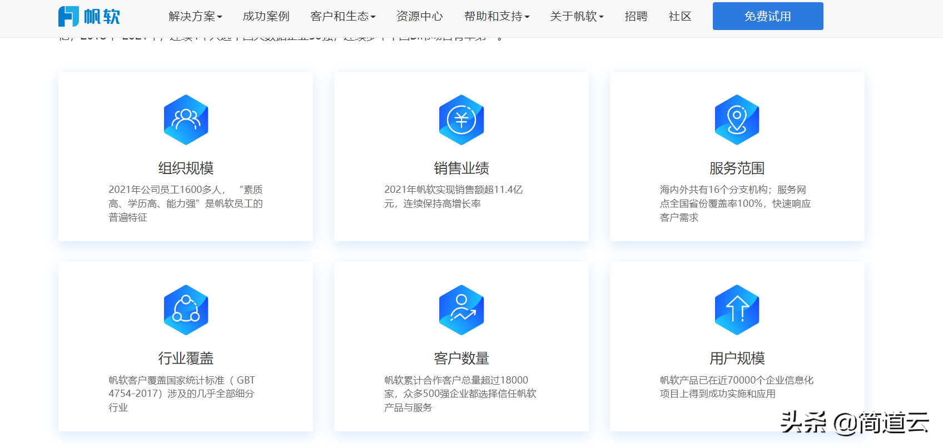Viewport: 943px width, 448px height.
Task: Click the text about 近70000个企业信息化项目
Action: [737, 387]
